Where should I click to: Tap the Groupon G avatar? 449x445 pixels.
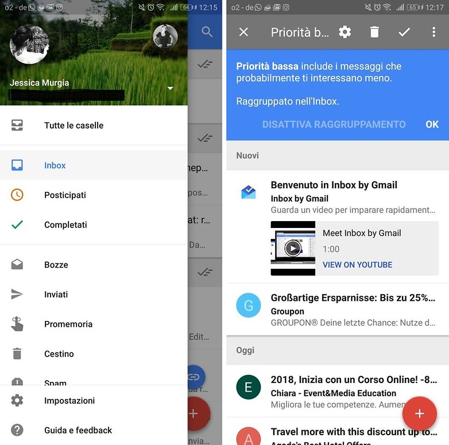pos(248,305)
